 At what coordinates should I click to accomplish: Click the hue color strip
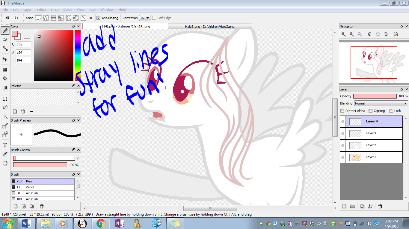click(77, 55)
